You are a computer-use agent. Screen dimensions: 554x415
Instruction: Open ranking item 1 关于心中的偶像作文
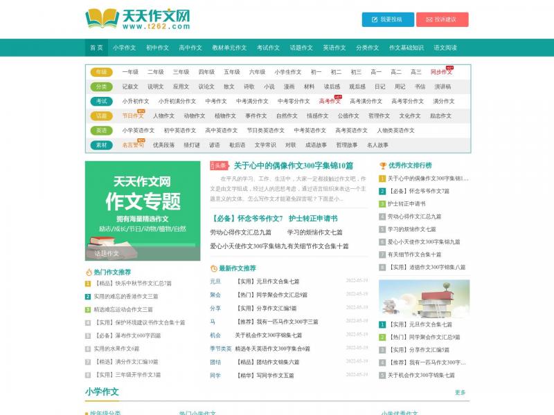pos(428,178)
